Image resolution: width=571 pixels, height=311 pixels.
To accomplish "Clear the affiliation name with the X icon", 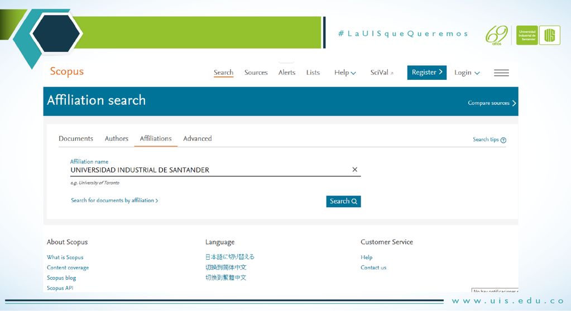I will pos(354,169).
